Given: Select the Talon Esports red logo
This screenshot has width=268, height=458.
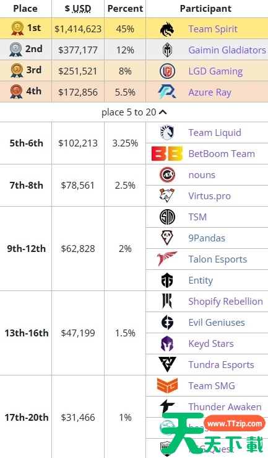Looking at the screenshot, I should tap(167, 259).
